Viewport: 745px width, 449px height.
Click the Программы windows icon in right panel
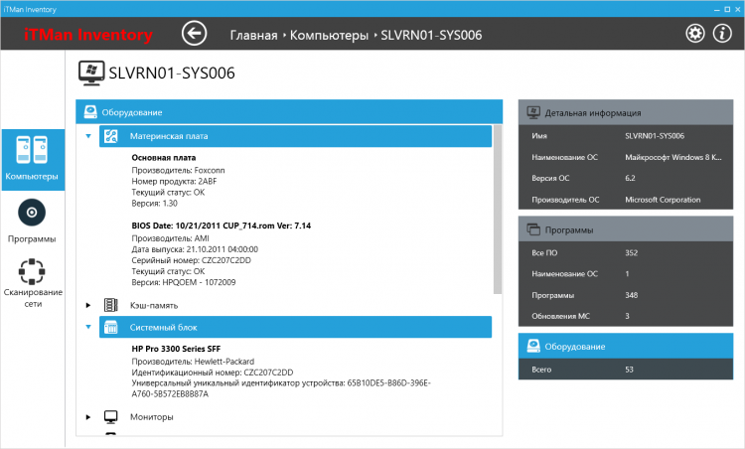[533, 229]
